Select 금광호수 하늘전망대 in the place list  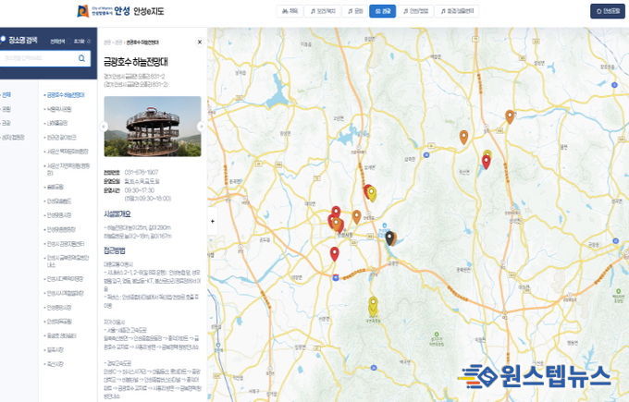[67, 94]
